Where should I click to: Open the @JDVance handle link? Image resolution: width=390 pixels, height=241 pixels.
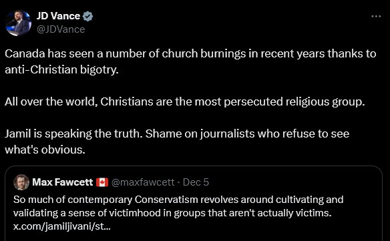pyautogui.click(x=61, y=29)
